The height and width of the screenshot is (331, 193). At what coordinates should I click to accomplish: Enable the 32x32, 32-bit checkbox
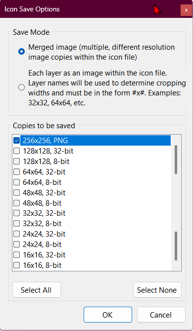[16, 213]
